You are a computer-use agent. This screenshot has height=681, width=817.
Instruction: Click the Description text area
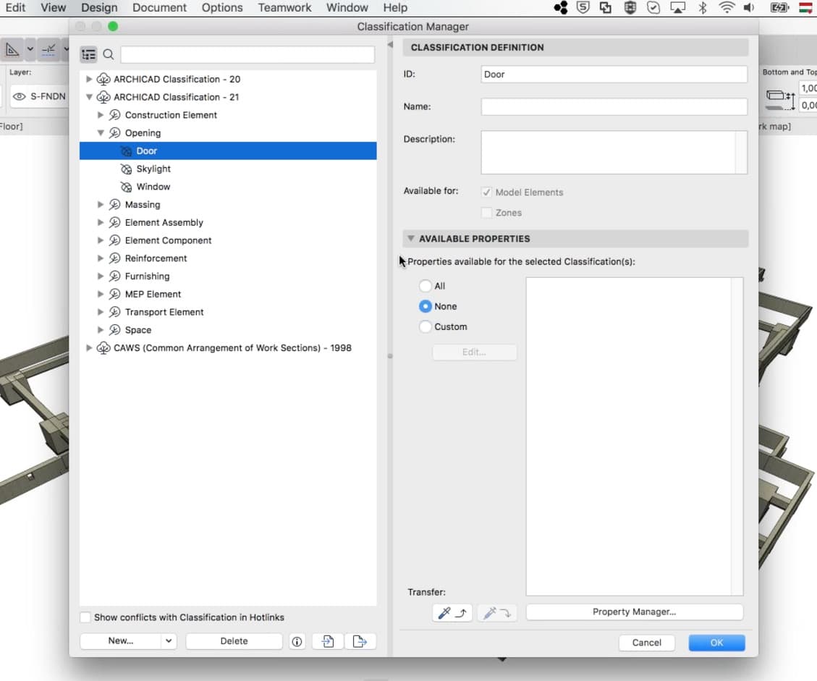(614, 153)
